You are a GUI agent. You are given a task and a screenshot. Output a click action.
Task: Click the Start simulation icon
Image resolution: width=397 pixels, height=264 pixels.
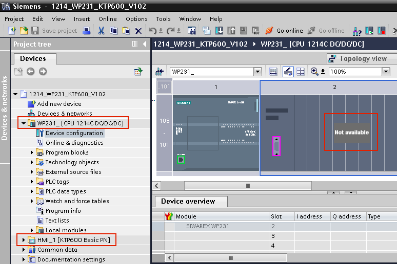coord(243,31)
